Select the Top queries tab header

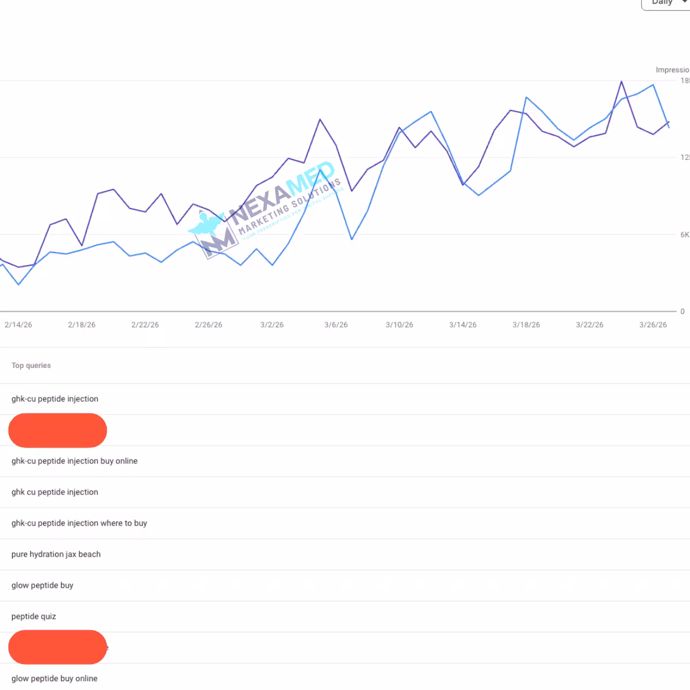click(x=31, y=365)
